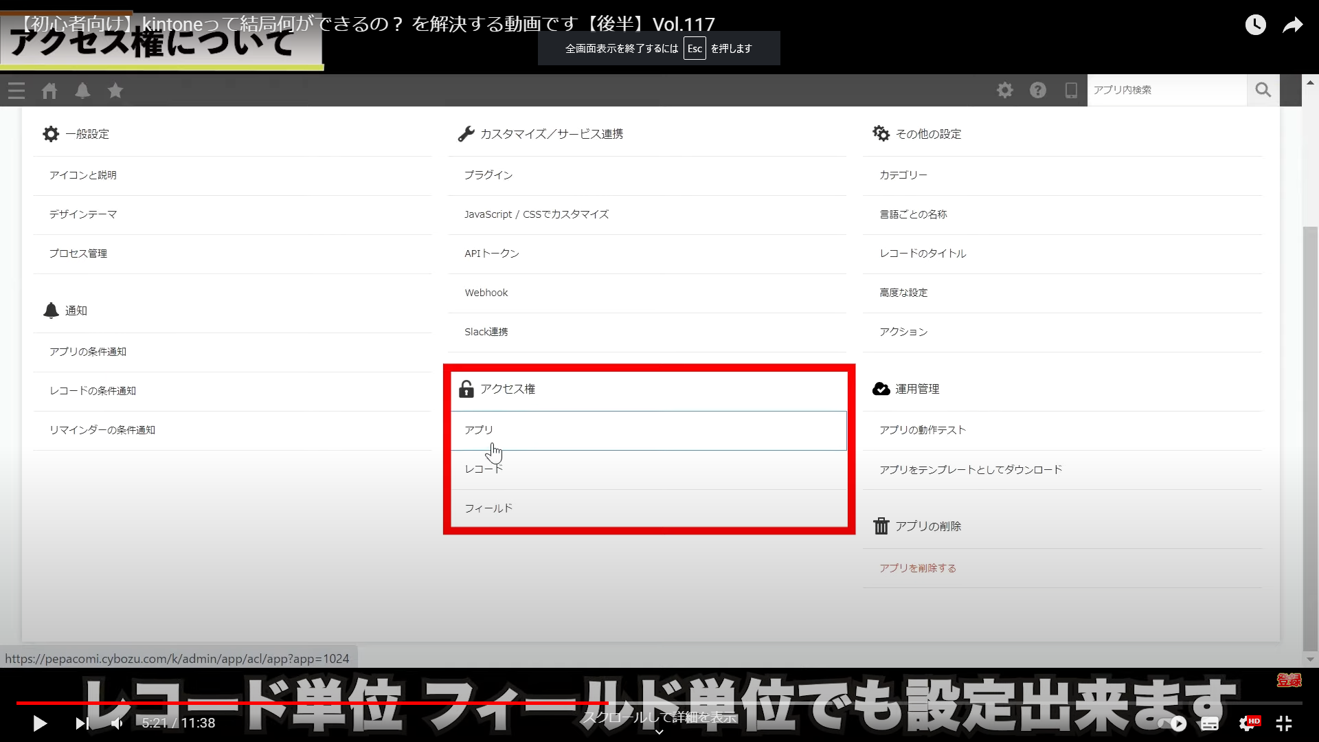The height and width of the screenshot is (742, 1319).
Task: Open the hamburger menu icon
Action: 16,91
